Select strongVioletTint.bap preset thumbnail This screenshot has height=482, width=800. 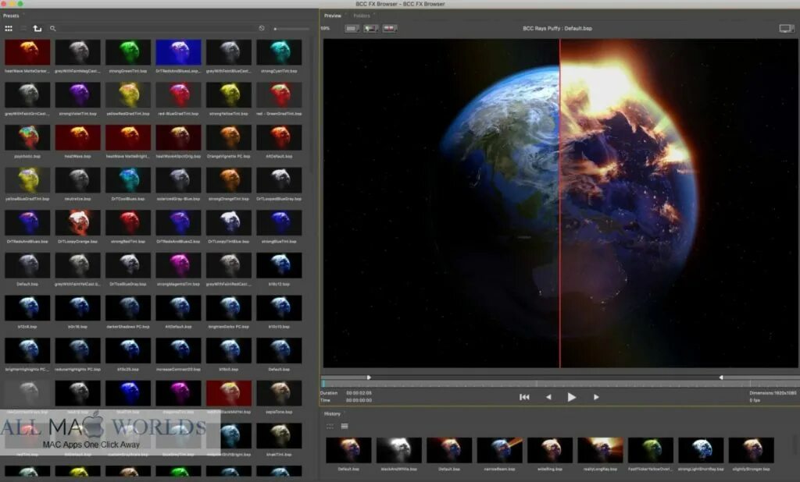tap(77, 95)
